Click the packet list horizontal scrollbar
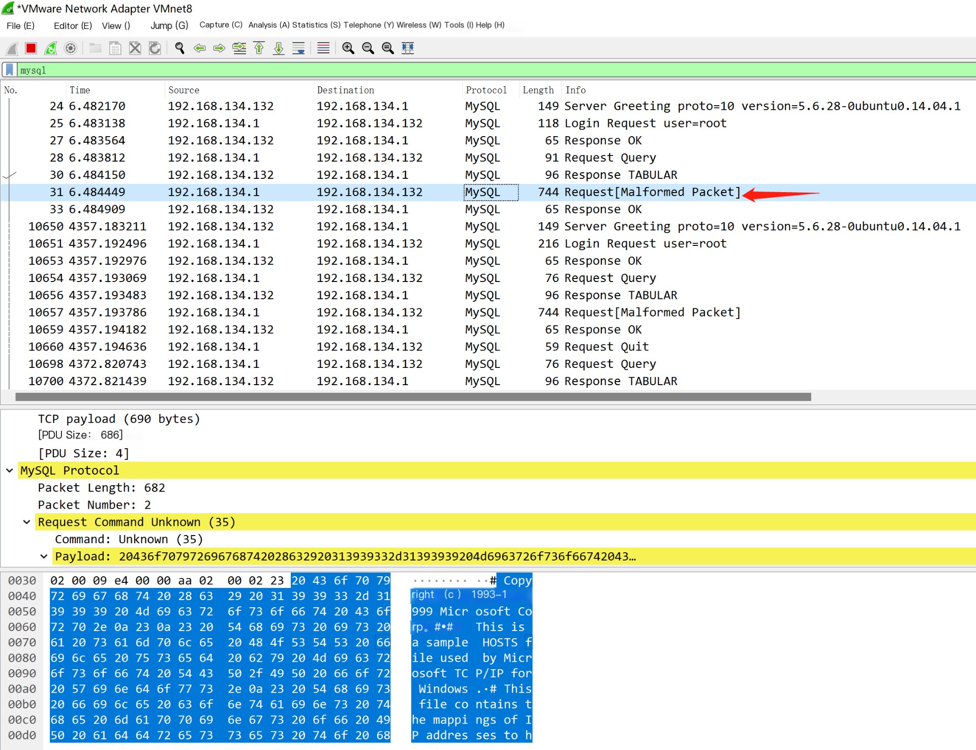This screenshot has height=750, width=976. pos(413,397)
